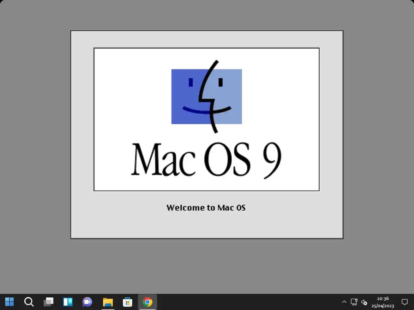This screenshot has width=414, height=310.
Task: Click the 'Welcome to Mac OS' text
Action: click(206, 208)
